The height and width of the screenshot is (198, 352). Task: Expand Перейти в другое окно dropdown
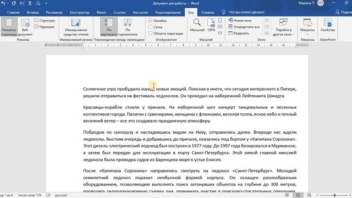coord(293,35)
